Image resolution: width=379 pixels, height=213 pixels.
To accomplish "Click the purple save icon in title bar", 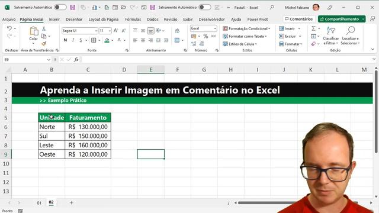I will 72,7.
